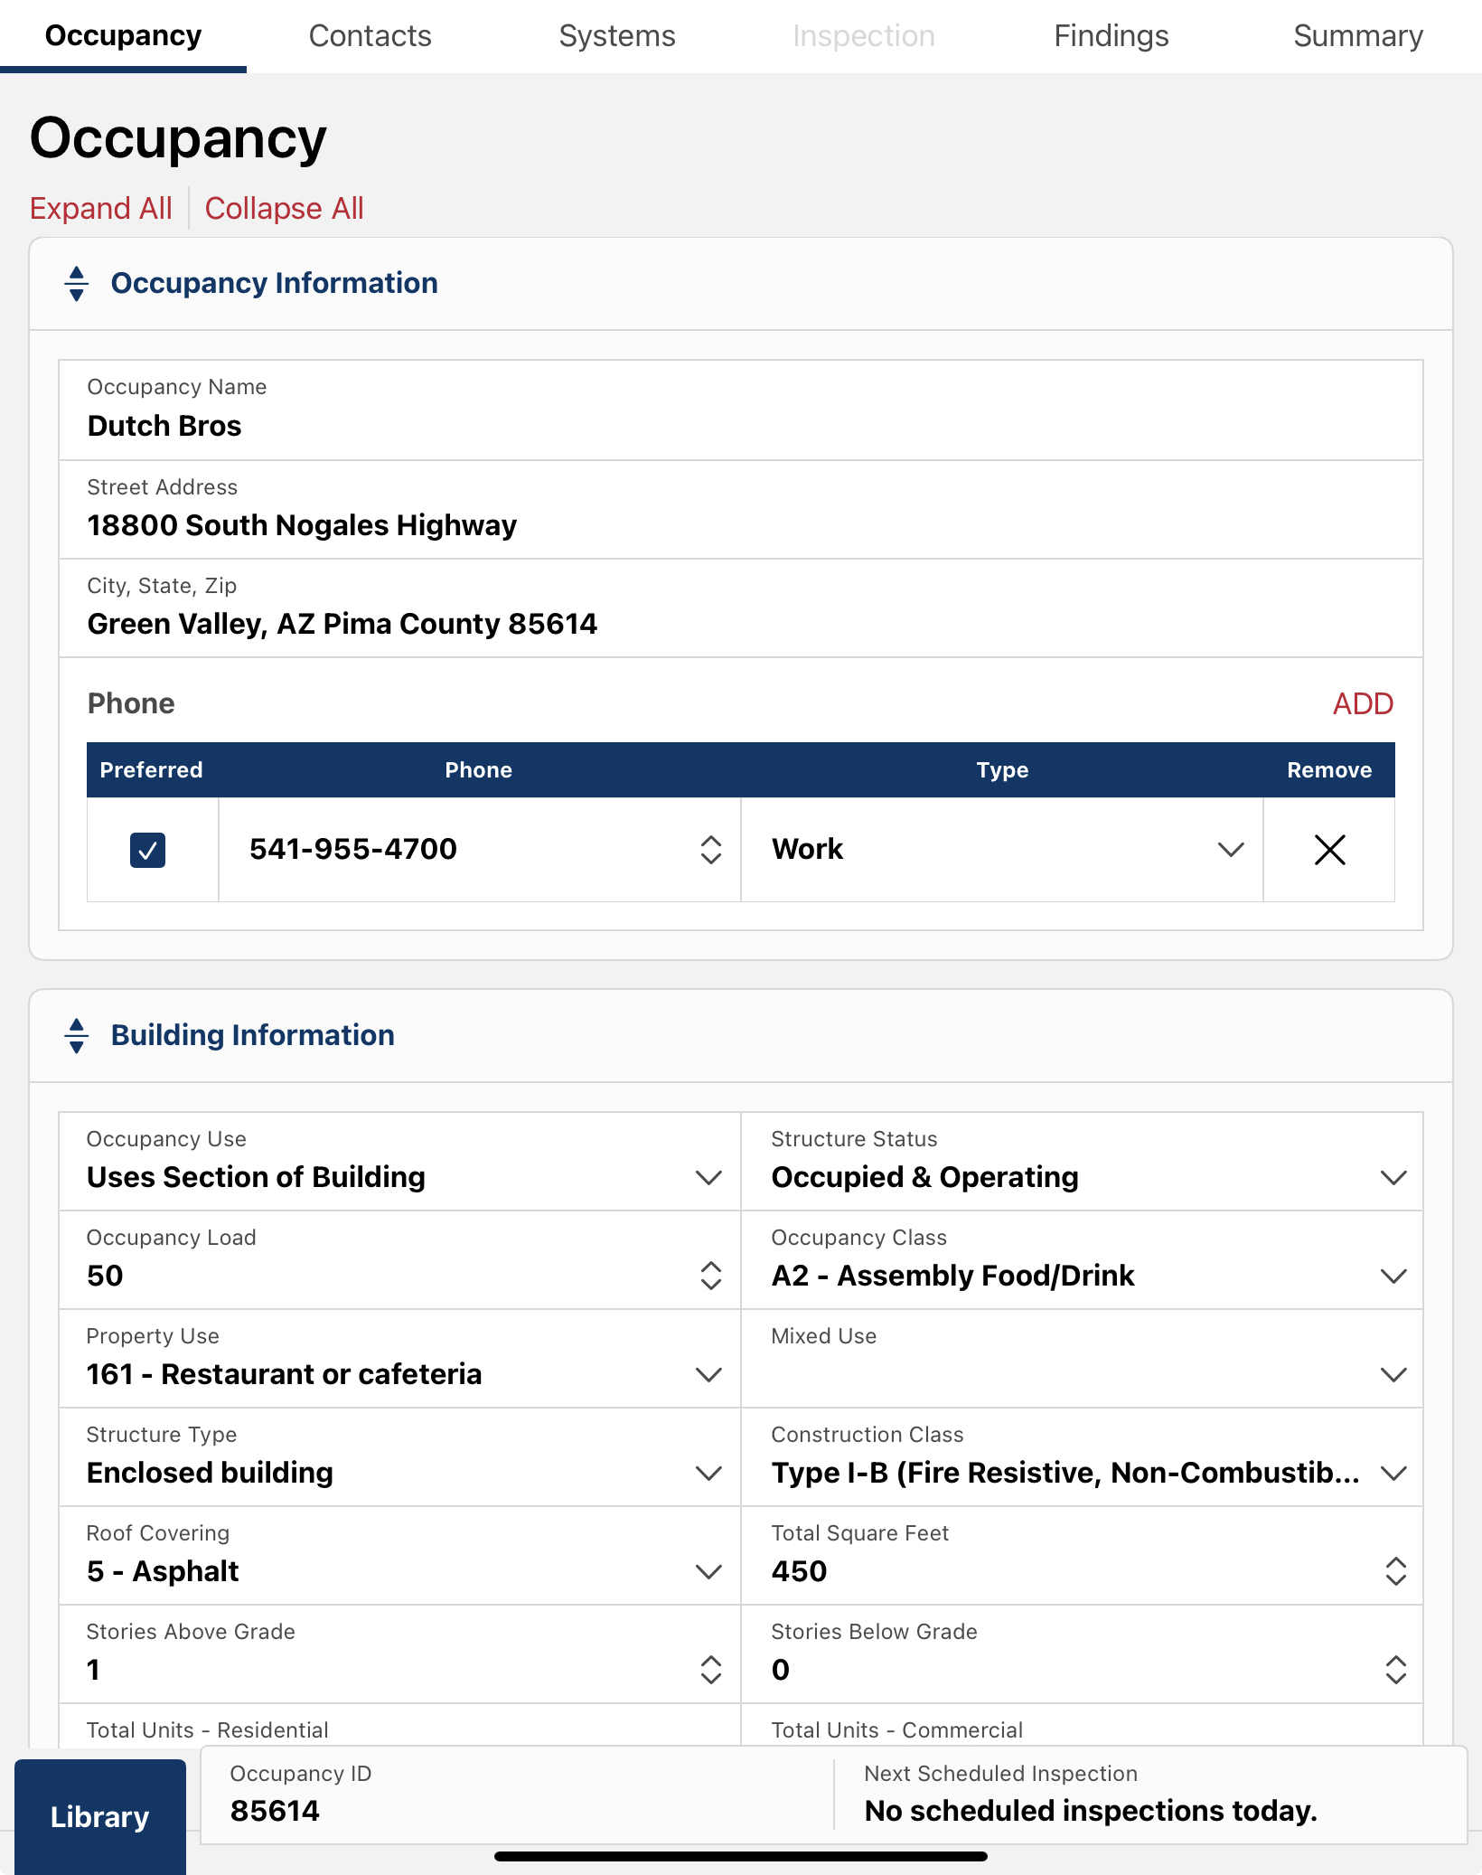This screenshot has height=1875, width=1482.
Task: Select the greyed-out Inspection tab
Action: click(x=864, y=36)
